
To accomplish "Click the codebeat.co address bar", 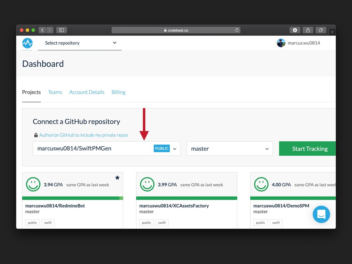I will [176, 30].
